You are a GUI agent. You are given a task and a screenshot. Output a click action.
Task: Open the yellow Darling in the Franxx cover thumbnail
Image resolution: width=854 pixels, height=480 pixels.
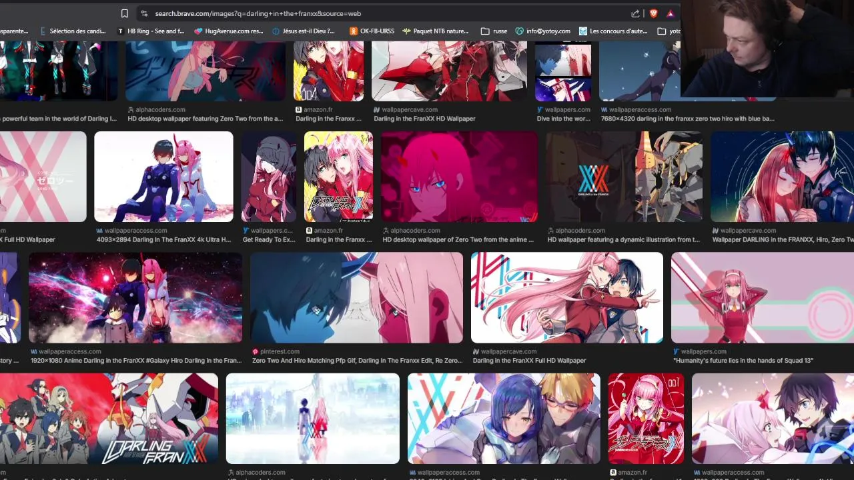pos(338,177)
